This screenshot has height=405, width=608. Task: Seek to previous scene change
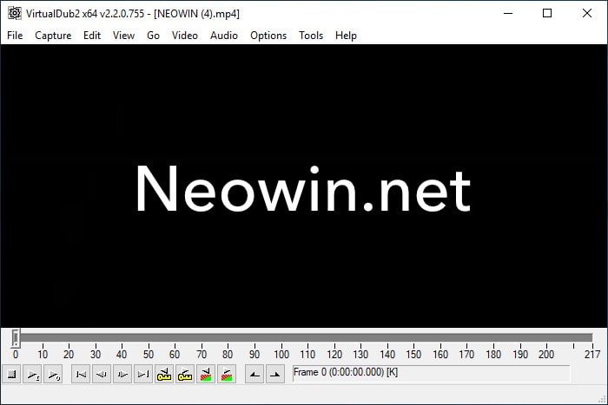206,374
